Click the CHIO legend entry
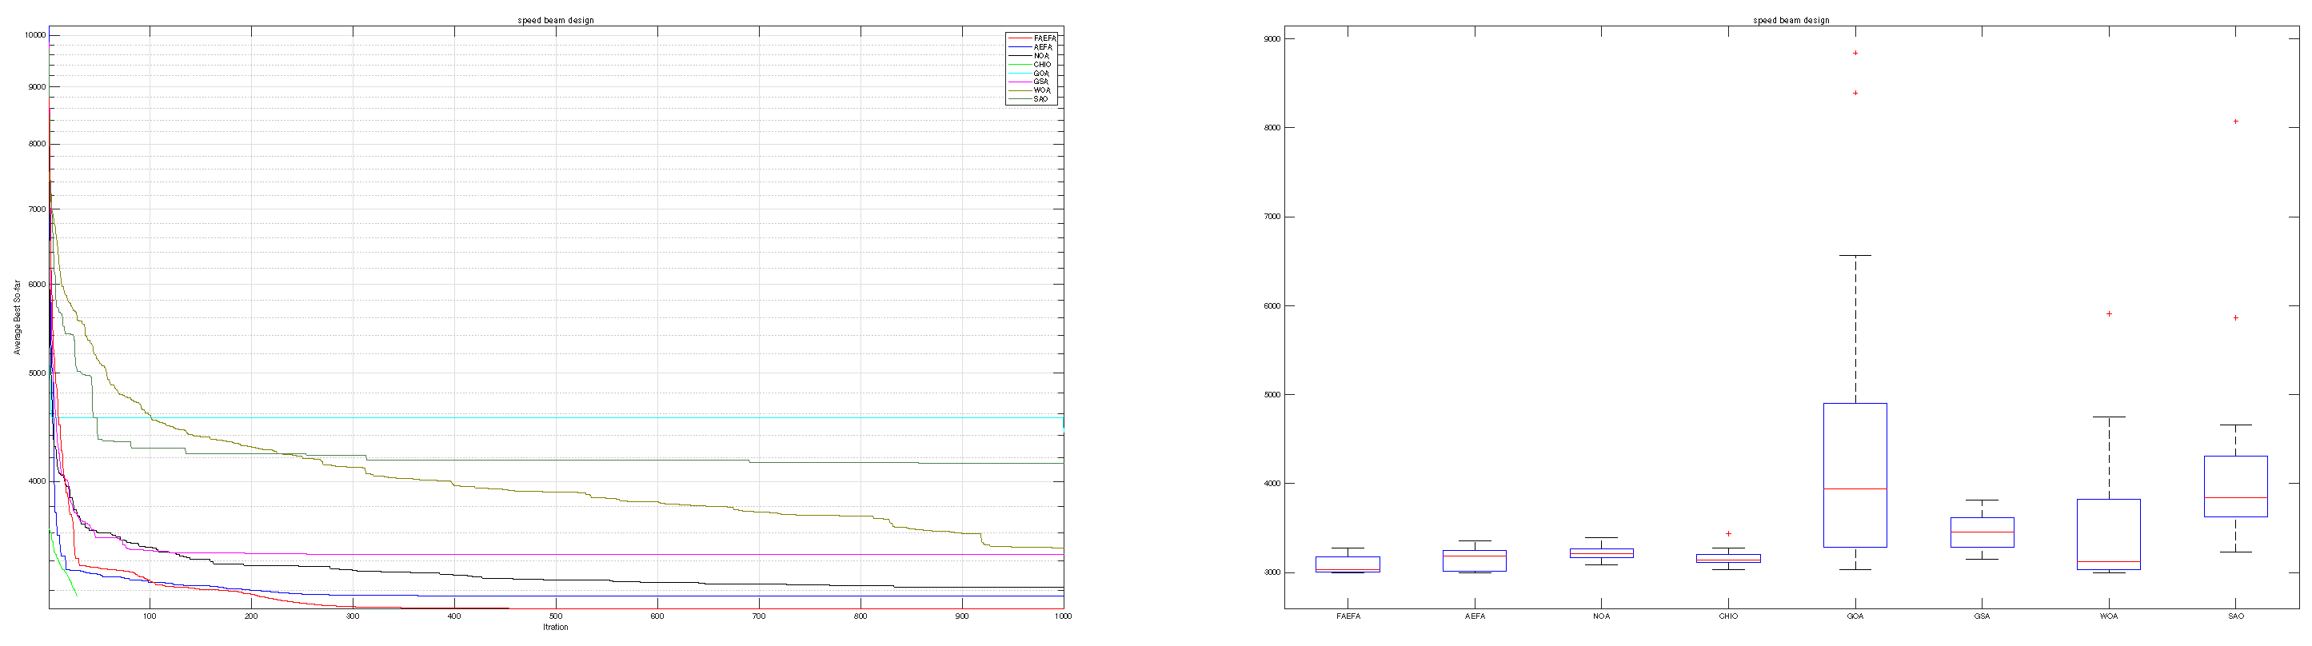 1041,65
